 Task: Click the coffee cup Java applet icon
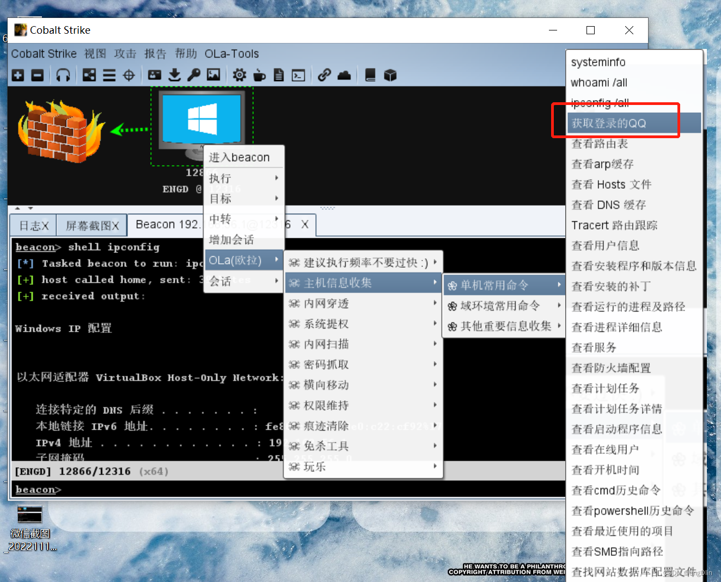[260, 75]
